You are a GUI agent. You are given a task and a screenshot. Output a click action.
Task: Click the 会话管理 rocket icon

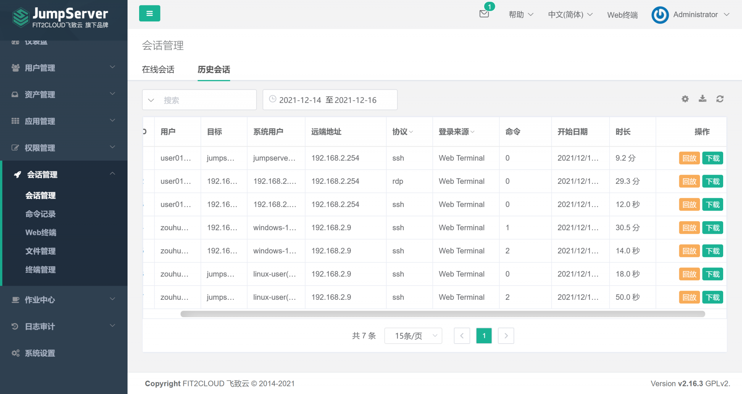17,175
